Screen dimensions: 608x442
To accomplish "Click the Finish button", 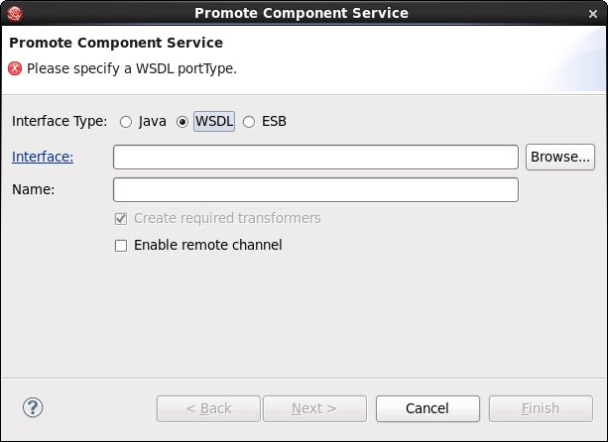I will [x=541, y=408].
